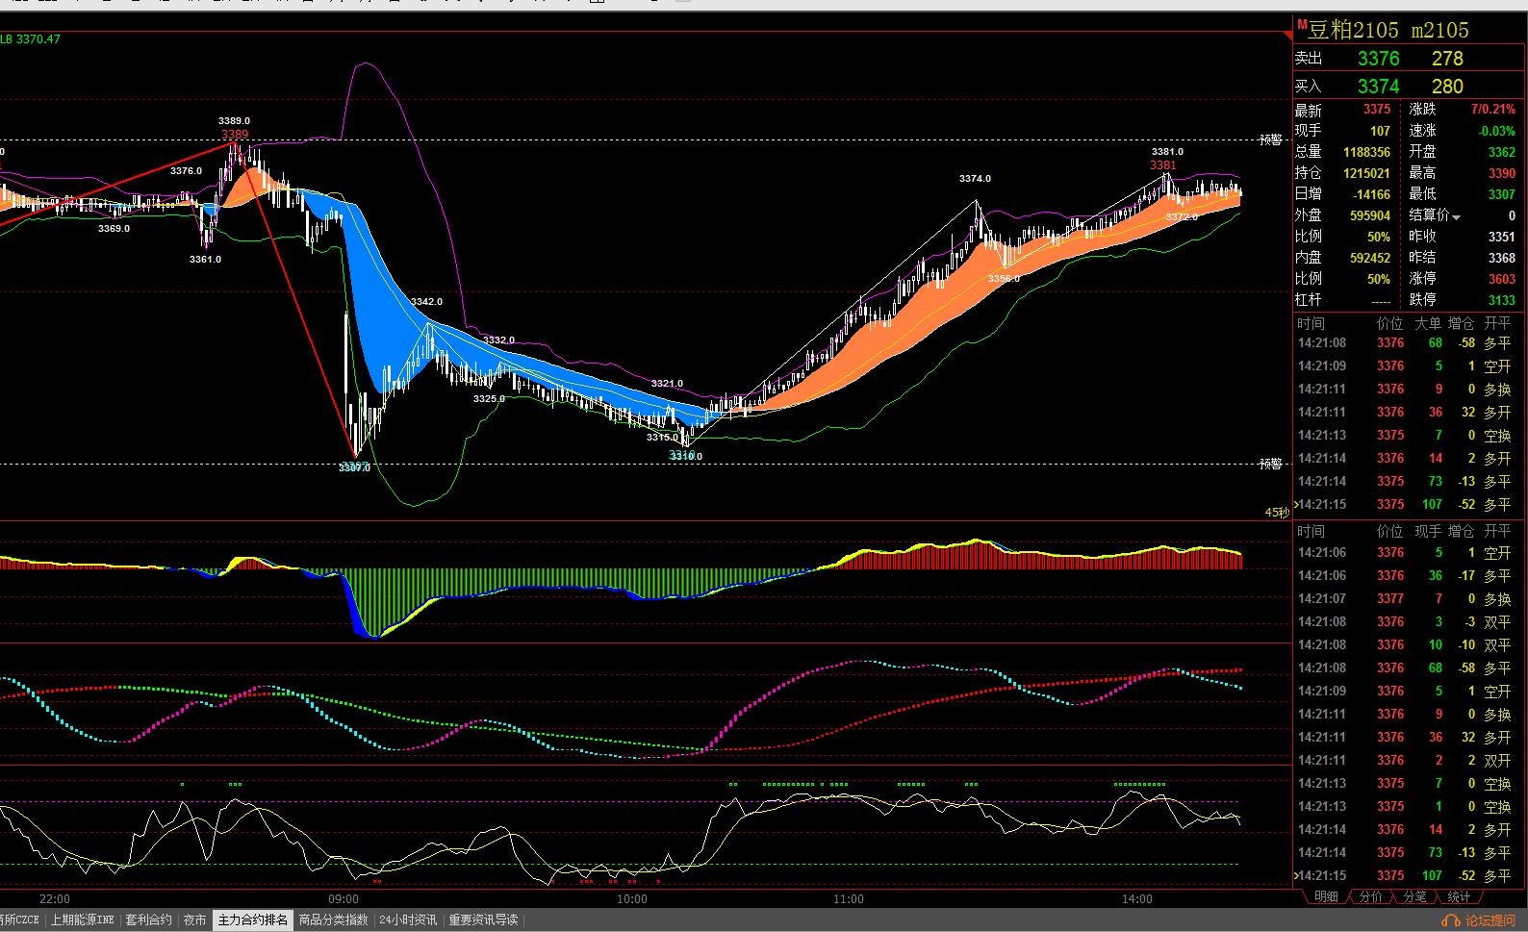Viewport: 1528px width, 932px height.
Task: Click the 最低 value 3307
Action: pos(1501,194)
